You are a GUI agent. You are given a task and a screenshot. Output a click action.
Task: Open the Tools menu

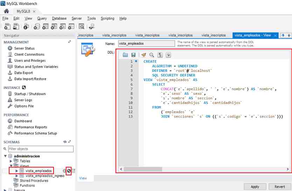click(91, 18)
